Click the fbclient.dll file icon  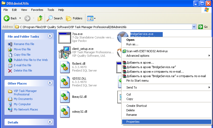click(x=65, y=67)
